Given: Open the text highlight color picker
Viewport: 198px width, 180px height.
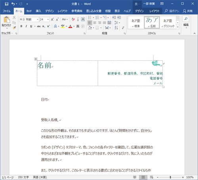Looking at the screenshot, I should pos(66,26).
